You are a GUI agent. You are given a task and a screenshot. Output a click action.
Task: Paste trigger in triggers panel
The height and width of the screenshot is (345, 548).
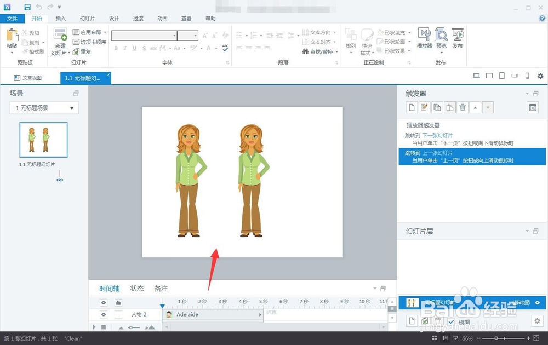[x=450, y=107]
